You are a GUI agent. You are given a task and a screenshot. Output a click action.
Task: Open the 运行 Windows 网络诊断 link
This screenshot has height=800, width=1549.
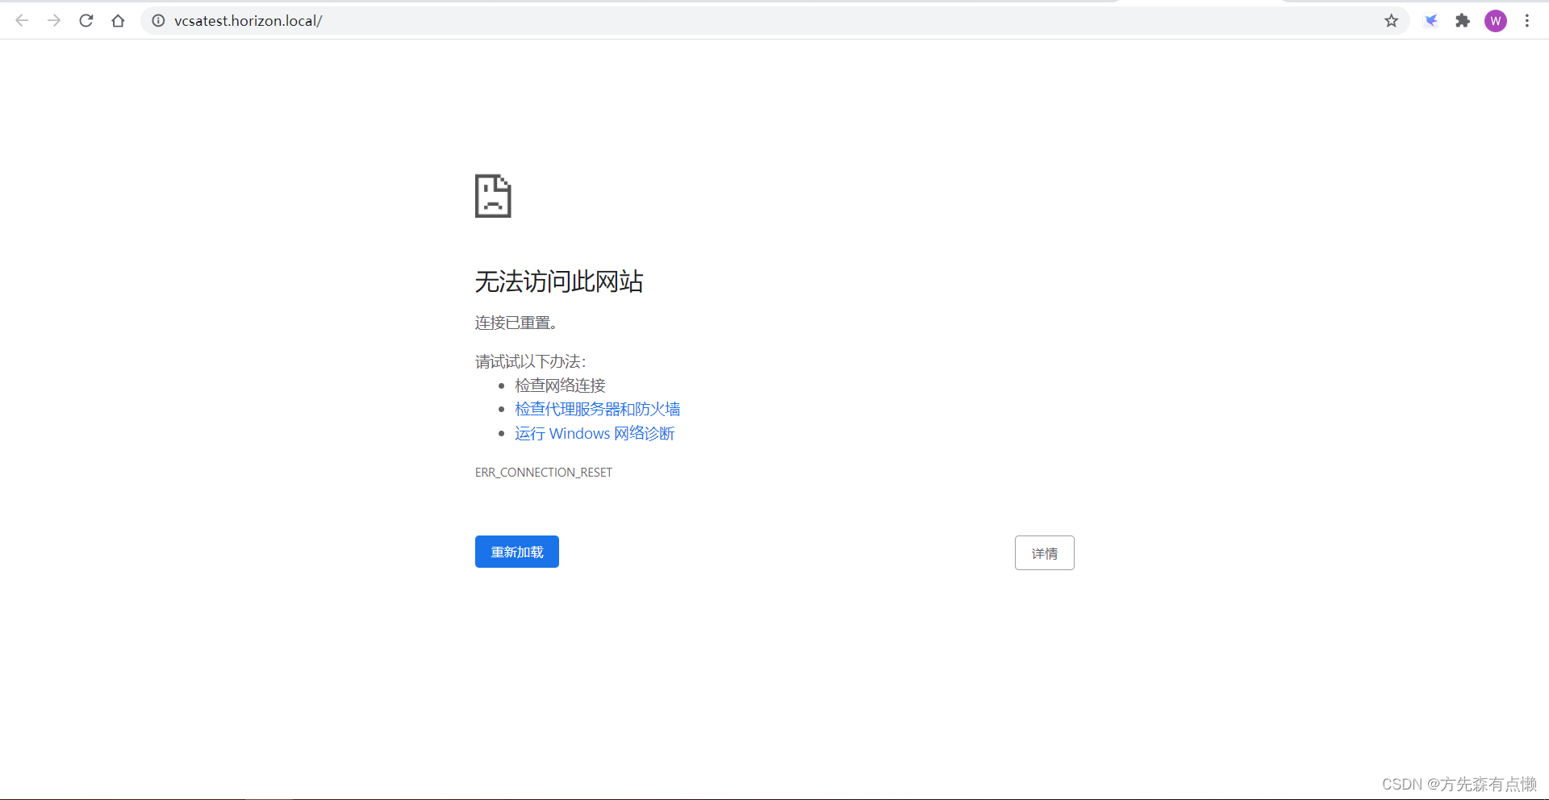tap(595, 433)
